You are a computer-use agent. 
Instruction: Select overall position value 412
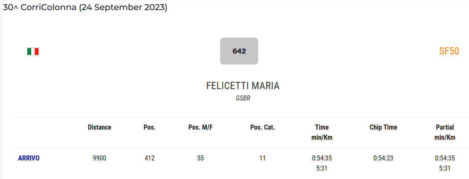(x=150, y=158)
